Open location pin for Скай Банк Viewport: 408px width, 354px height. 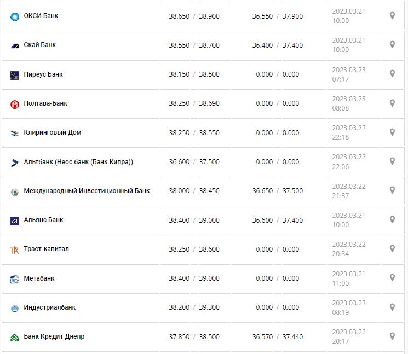tap(392, 45)
